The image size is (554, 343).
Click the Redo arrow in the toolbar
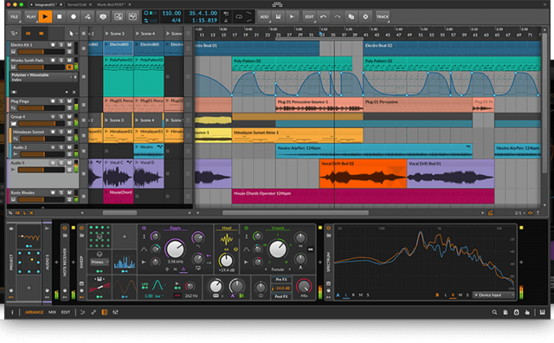pyautogui.click(x=338, y=16)
